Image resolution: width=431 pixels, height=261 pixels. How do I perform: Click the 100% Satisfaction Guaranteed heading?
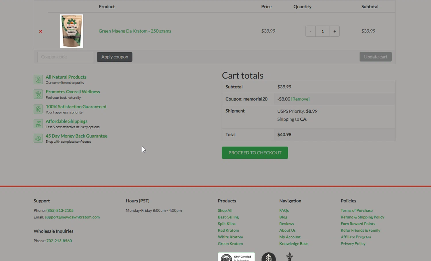point(76,107)
